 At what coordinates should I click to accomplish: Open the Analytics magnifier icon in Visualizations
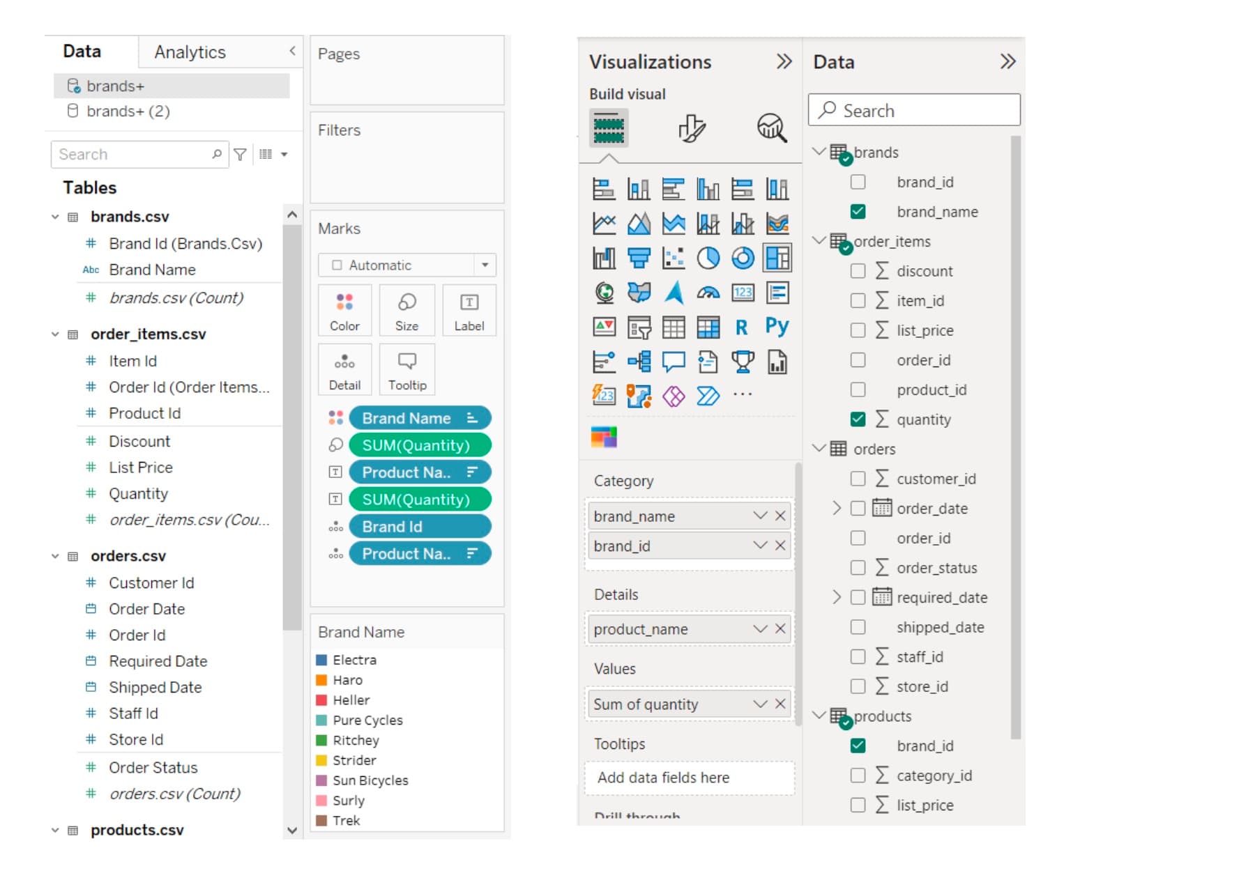[x=772, y=128]
